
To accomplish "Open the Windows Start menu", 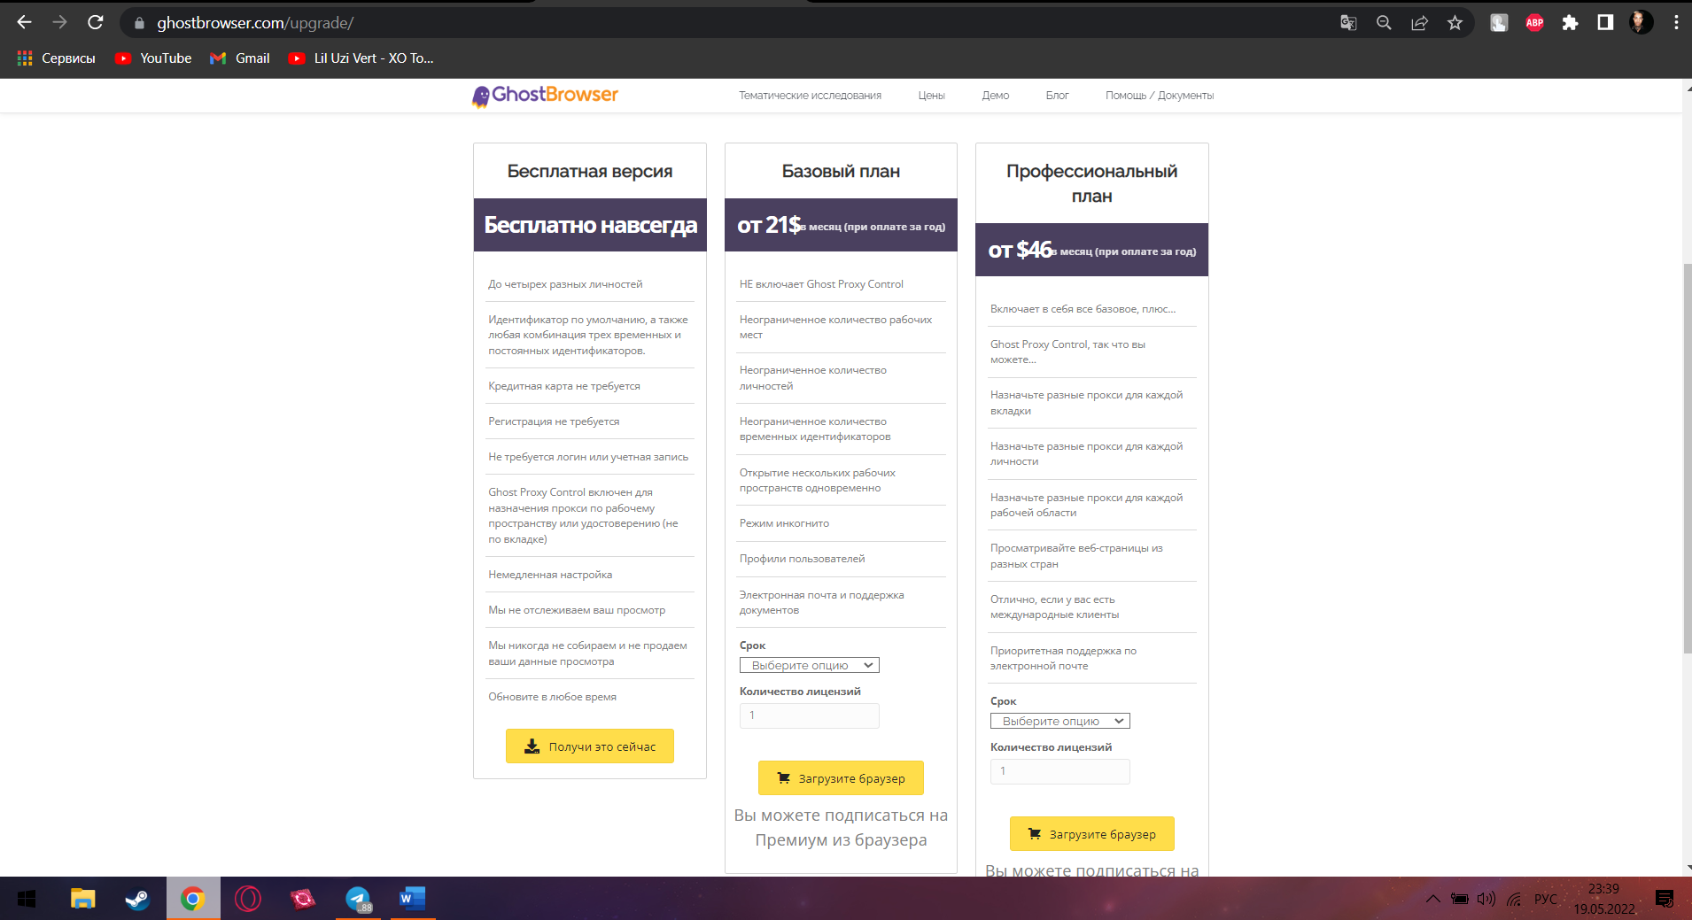I will (27, 899).
